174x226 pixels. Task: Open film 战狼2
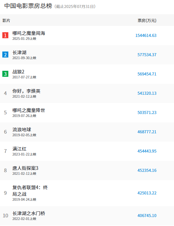pyautogui.click(x=18, y=72)
